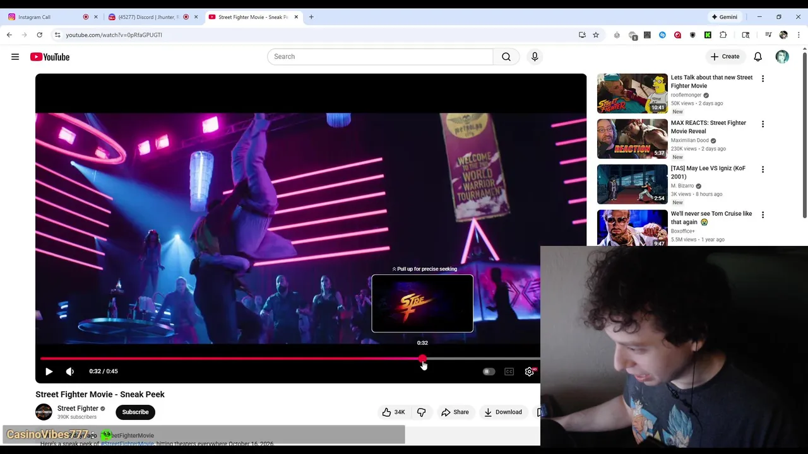The width and height of the screenshot is (808, 454).
Task: Open a new browser tab
Action: (311, 17)
